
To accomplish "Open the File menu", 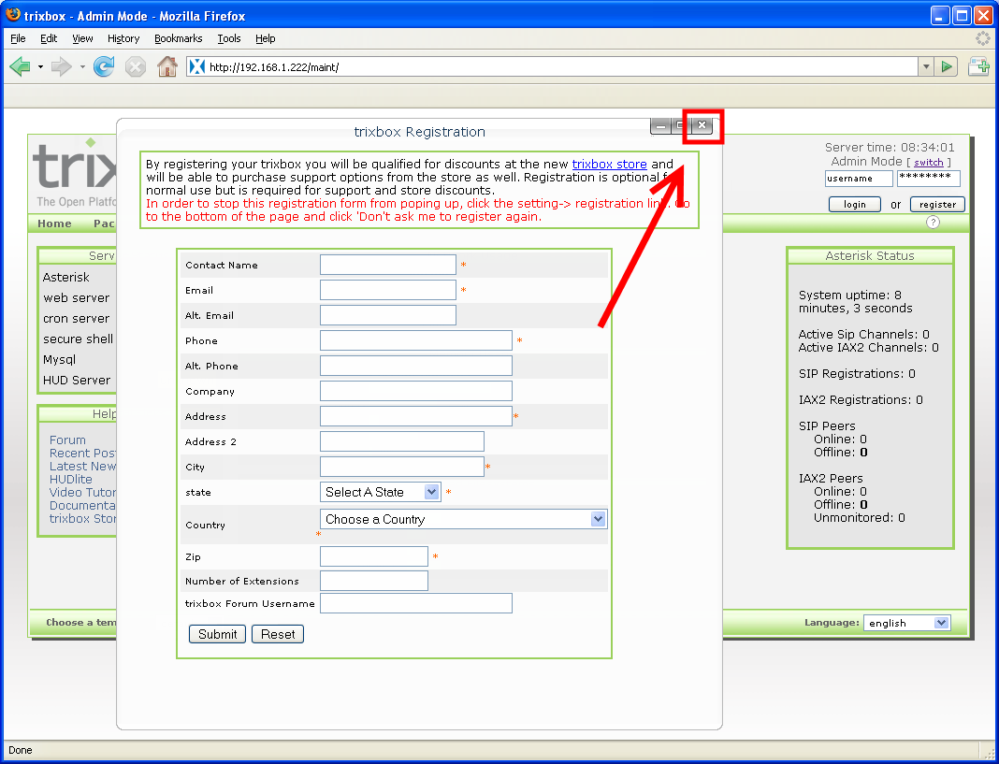I will pos(18,38).
